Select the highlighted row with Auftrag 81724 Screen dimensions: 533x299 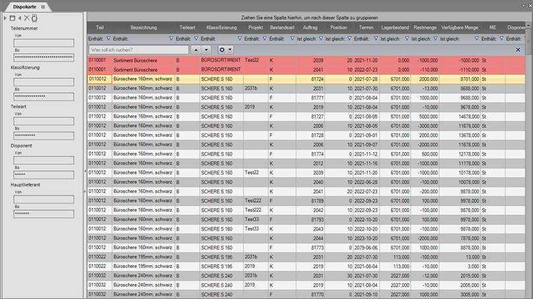coord(297,78)
